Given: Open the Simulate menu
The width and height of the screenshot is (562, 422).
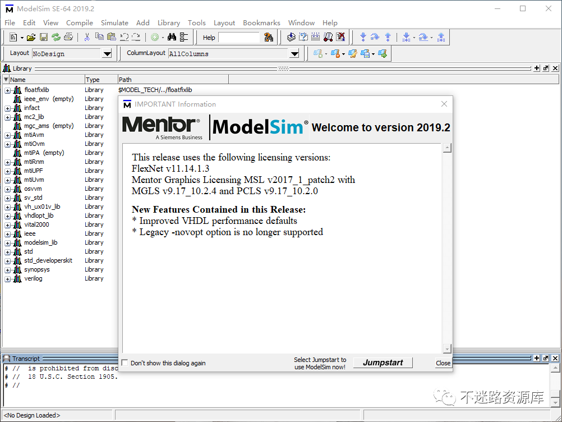Looking at the screenshot, I should pyautogui.click(x=114, y=22).
